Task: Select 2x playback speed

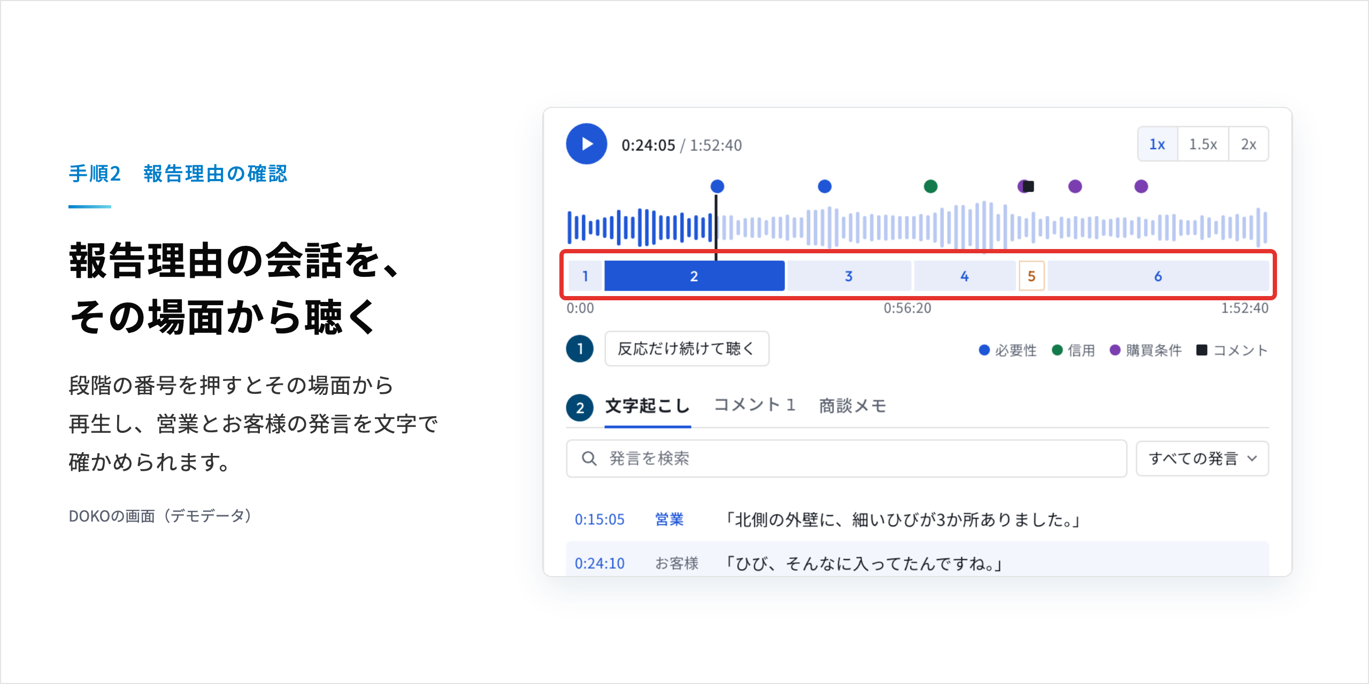Action: 1248,144
